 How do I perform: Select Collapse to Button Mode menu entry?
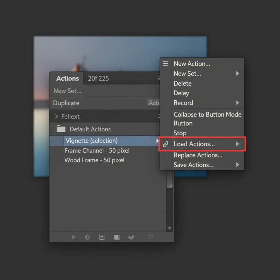coord(207,115)
